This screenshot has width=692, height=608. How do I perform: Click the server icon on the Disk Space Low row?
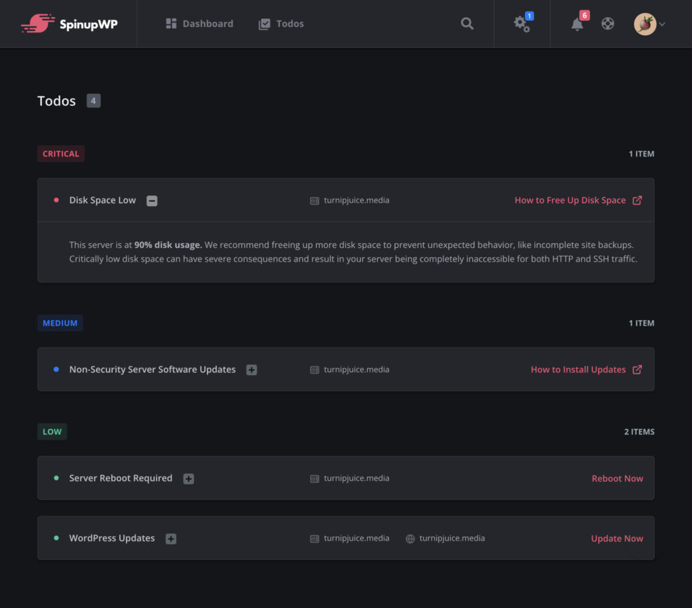pyautogui.click(x=314, y=200)
